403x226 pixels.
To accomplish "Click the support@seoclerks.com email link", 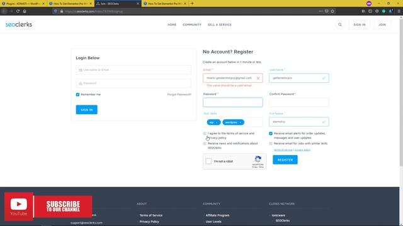I will point(86,223).
